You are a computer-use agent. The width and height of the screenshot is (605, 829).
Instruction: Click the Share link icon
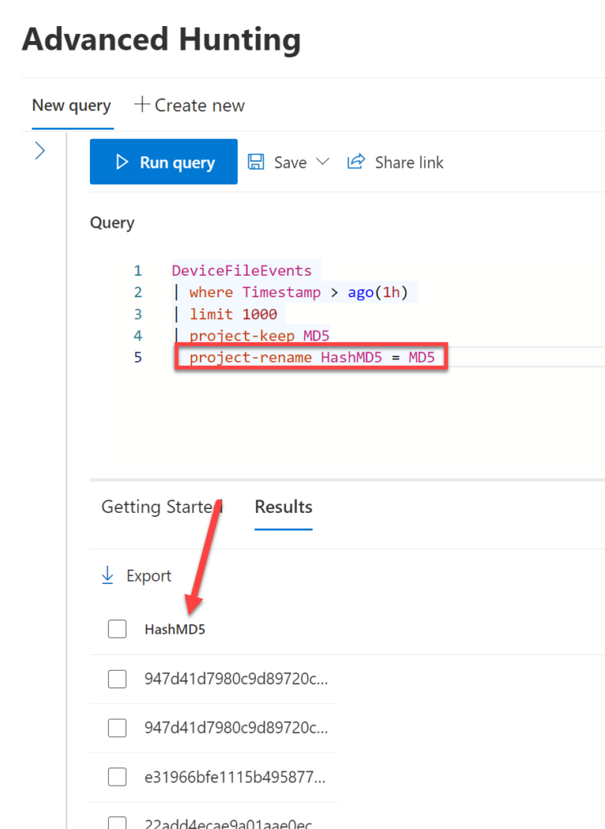pos(356,162)
